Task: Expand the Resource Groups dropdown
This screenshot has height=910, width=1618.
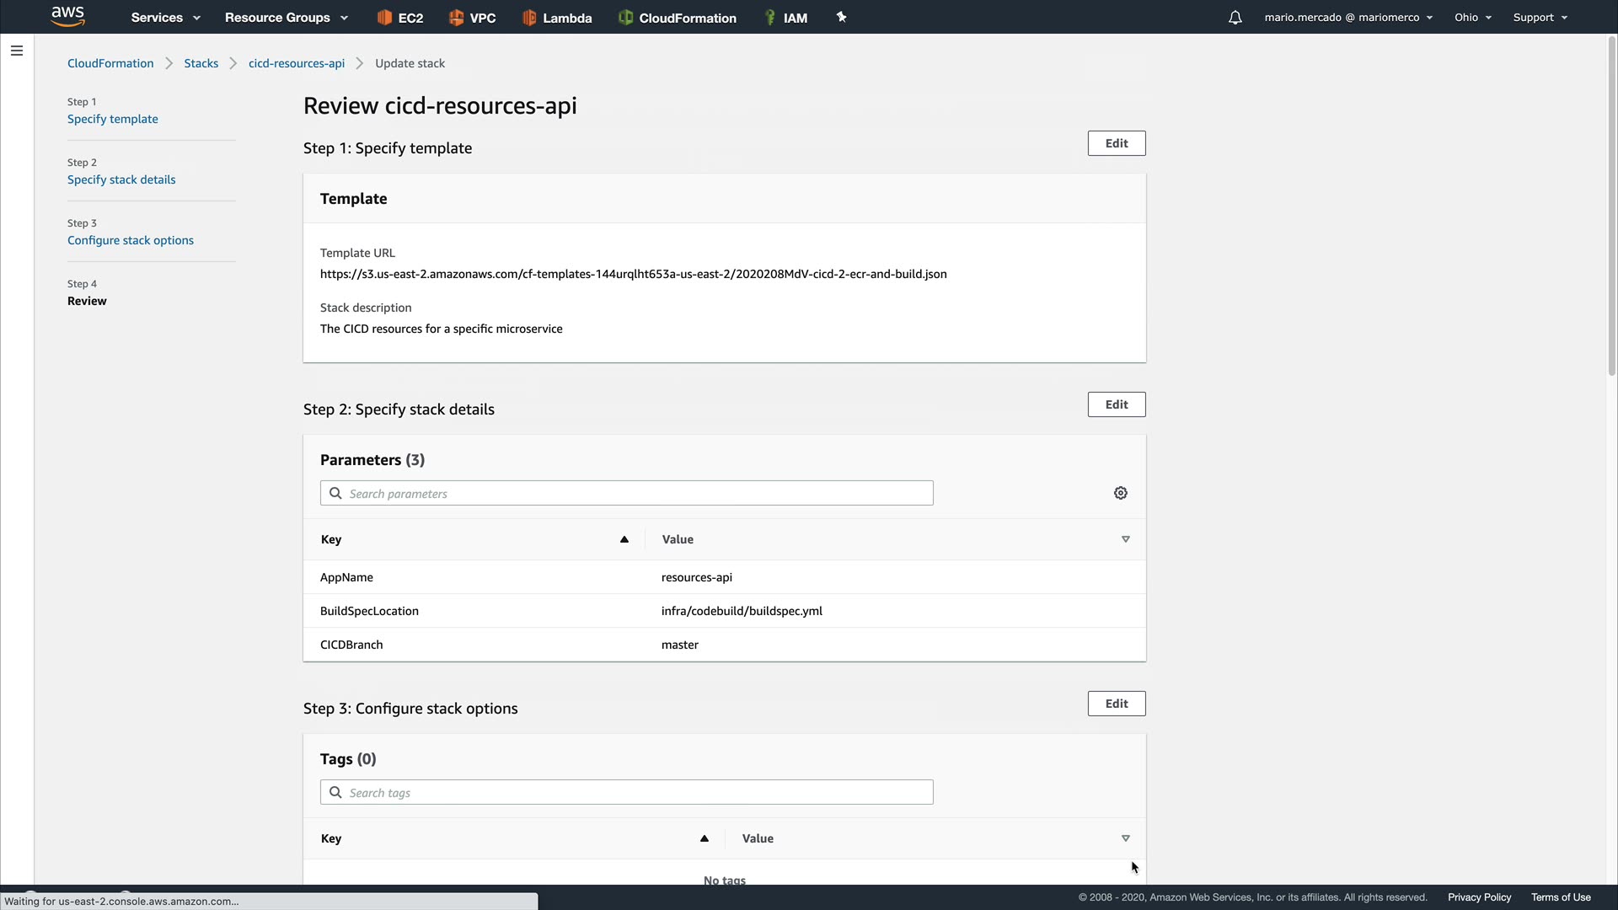Action: pyautogui.click(x=286, y=18)
